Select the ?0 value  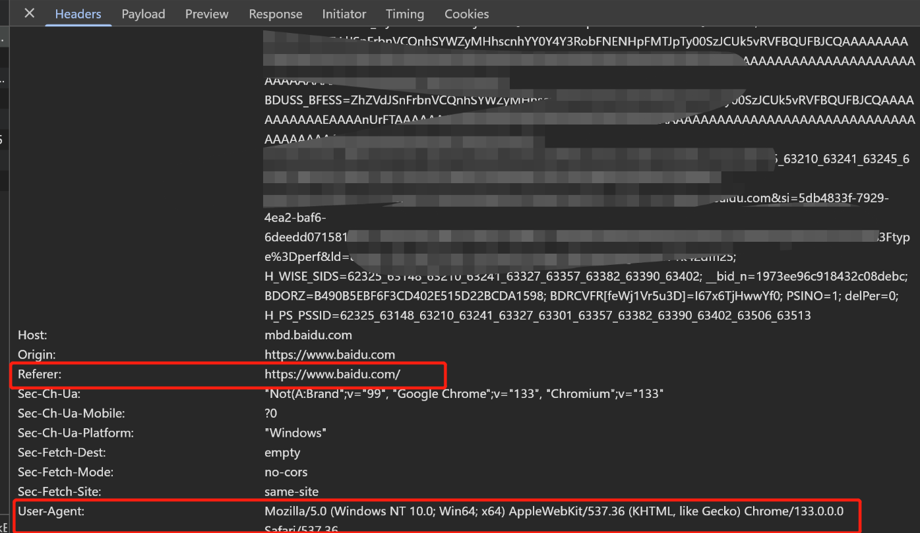(x=271, y=413)
